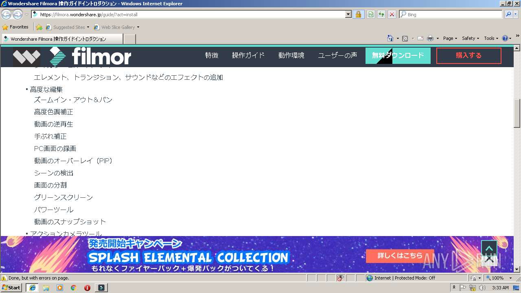
Task: Click the page vertical scrollbar thumb
Action: tap(517, 114)
